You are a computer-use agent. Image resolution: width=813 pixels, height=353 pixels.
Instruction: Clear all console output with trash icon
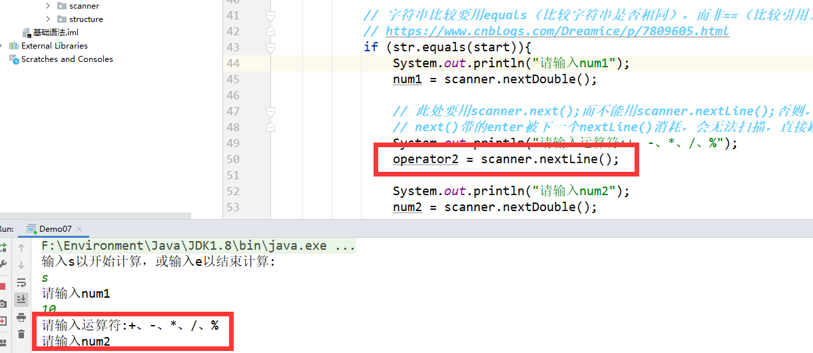pos(21,334)
